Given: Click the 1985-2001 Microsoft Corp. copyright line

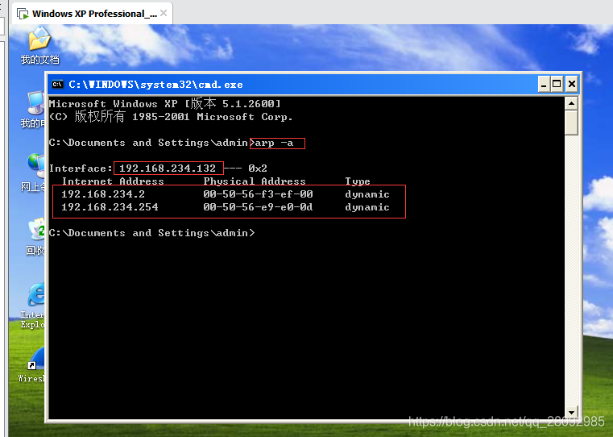Looking at the screenshot, I should [171, 117].
